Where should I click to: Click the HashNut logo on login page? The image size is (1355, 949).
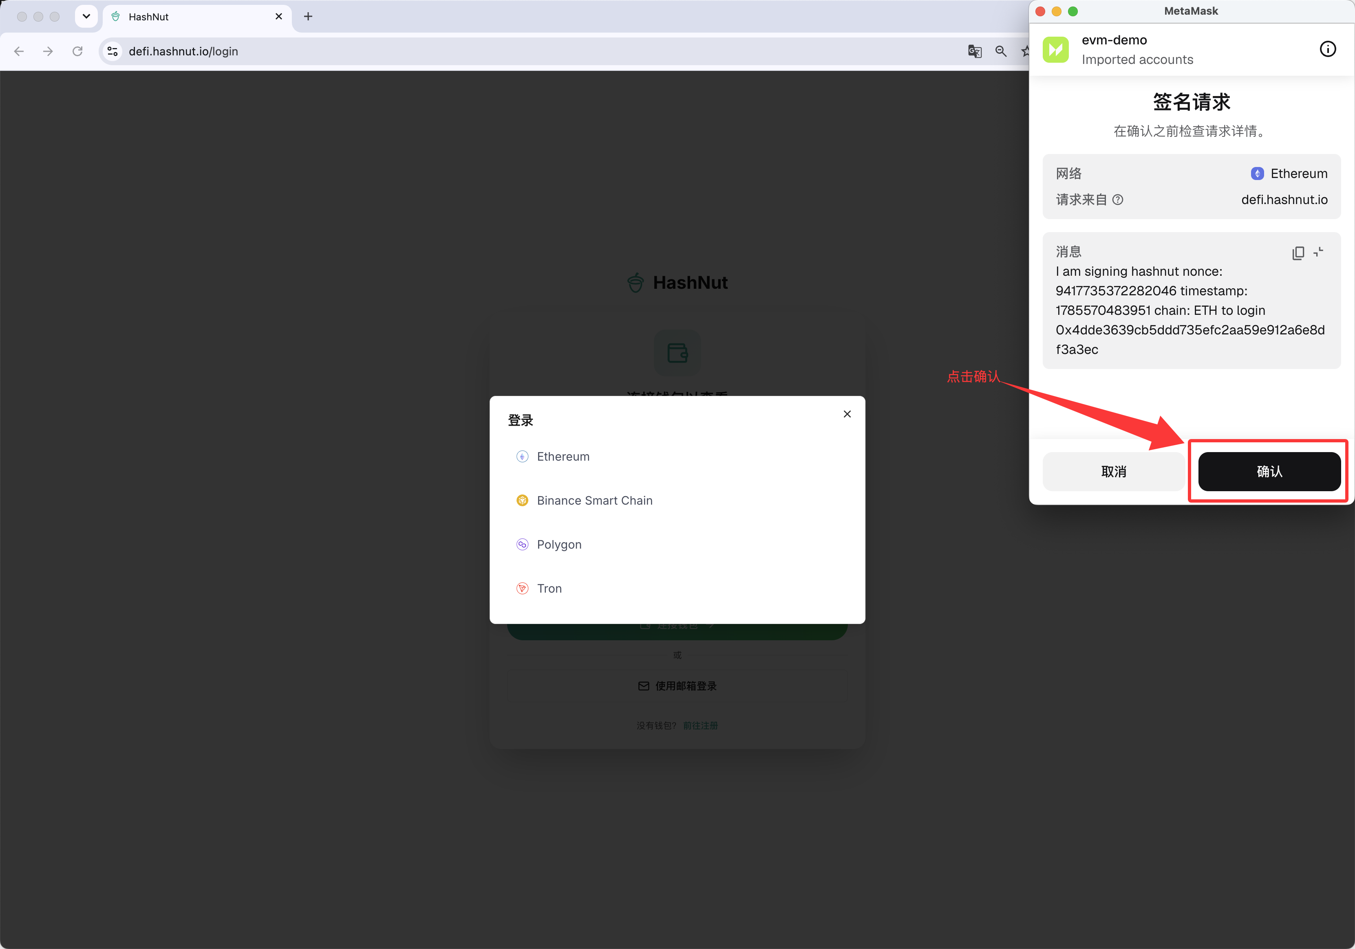677,283
